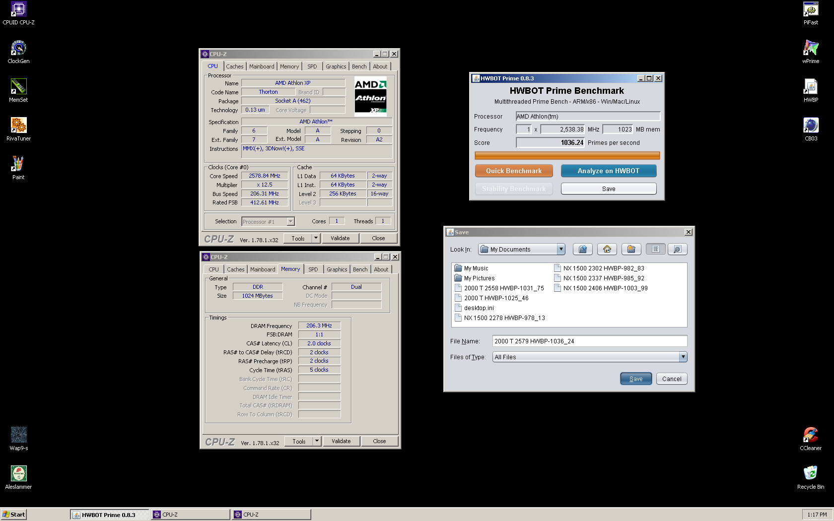Click Close button in bottom CPU-Z window

coord(379,441)
